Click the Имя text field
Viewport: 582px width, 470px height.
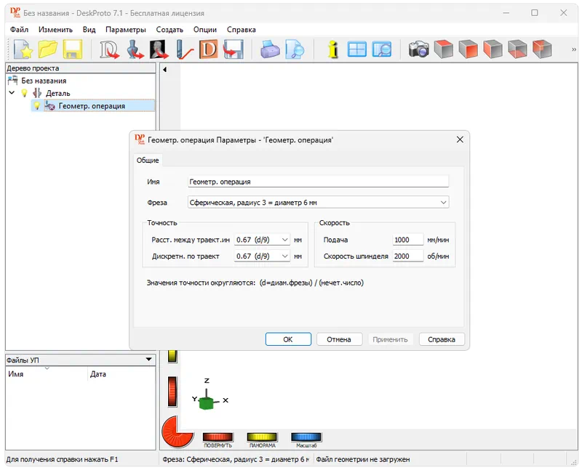pos(318,182)
